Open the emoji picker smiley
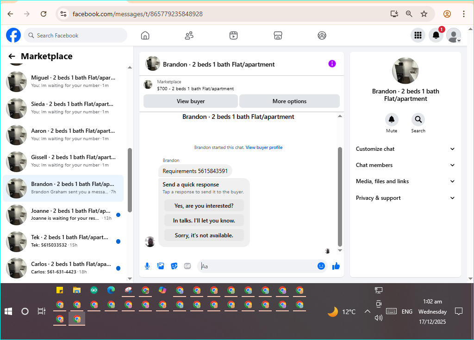Image resolution: width=474 pixels, height=340 pixels. pyautogui.click(x=321, y=266)
